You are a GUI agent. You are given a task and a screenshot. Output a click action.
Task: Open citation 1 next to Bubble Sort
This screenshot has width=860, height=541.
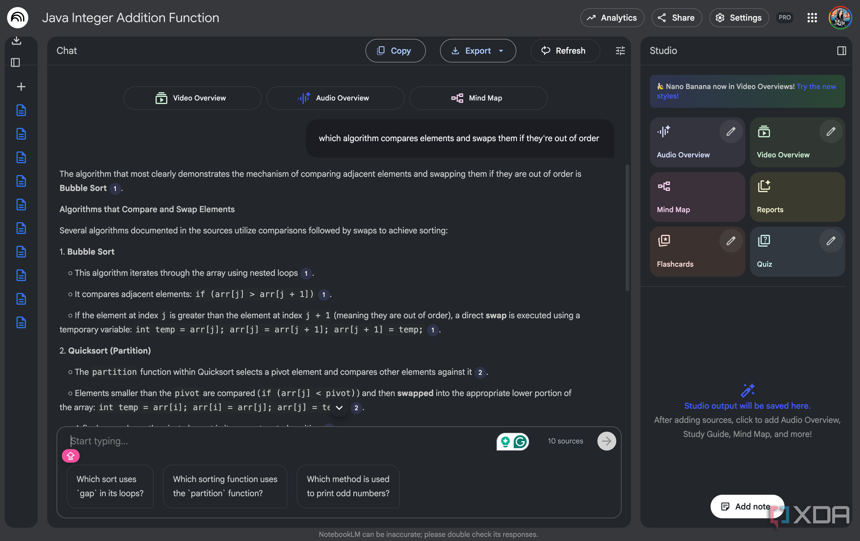point(115,188)
